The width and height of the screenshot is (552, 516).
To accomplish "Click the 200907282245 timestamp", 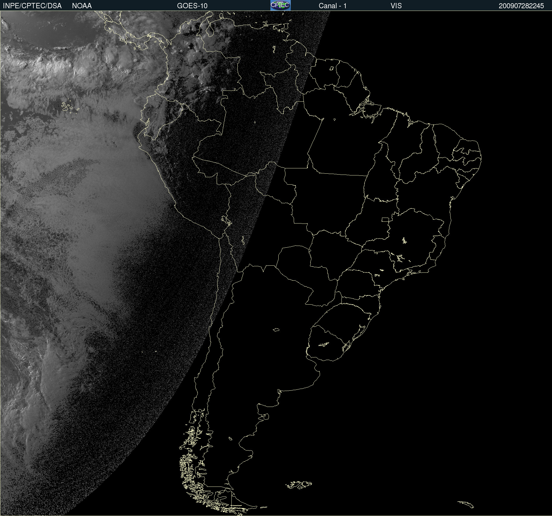I will [x=521, y=6].
